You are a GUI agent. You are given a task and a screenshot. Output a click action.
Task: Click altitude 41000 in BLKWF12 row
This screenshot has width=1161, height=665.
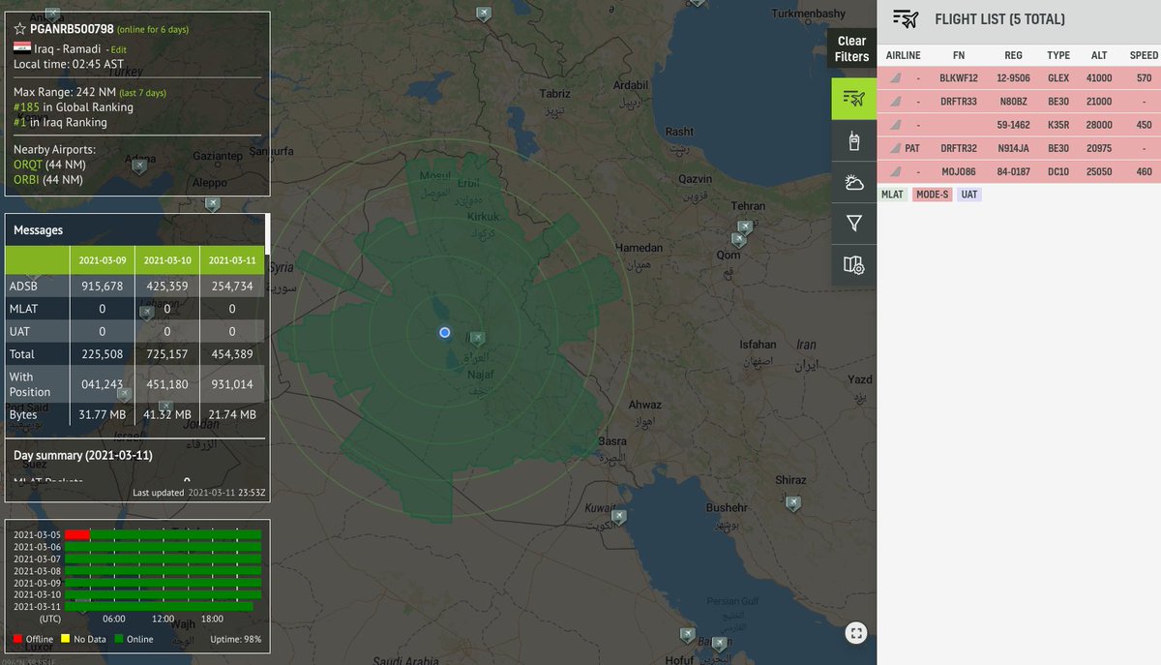tap(1099, 78)
